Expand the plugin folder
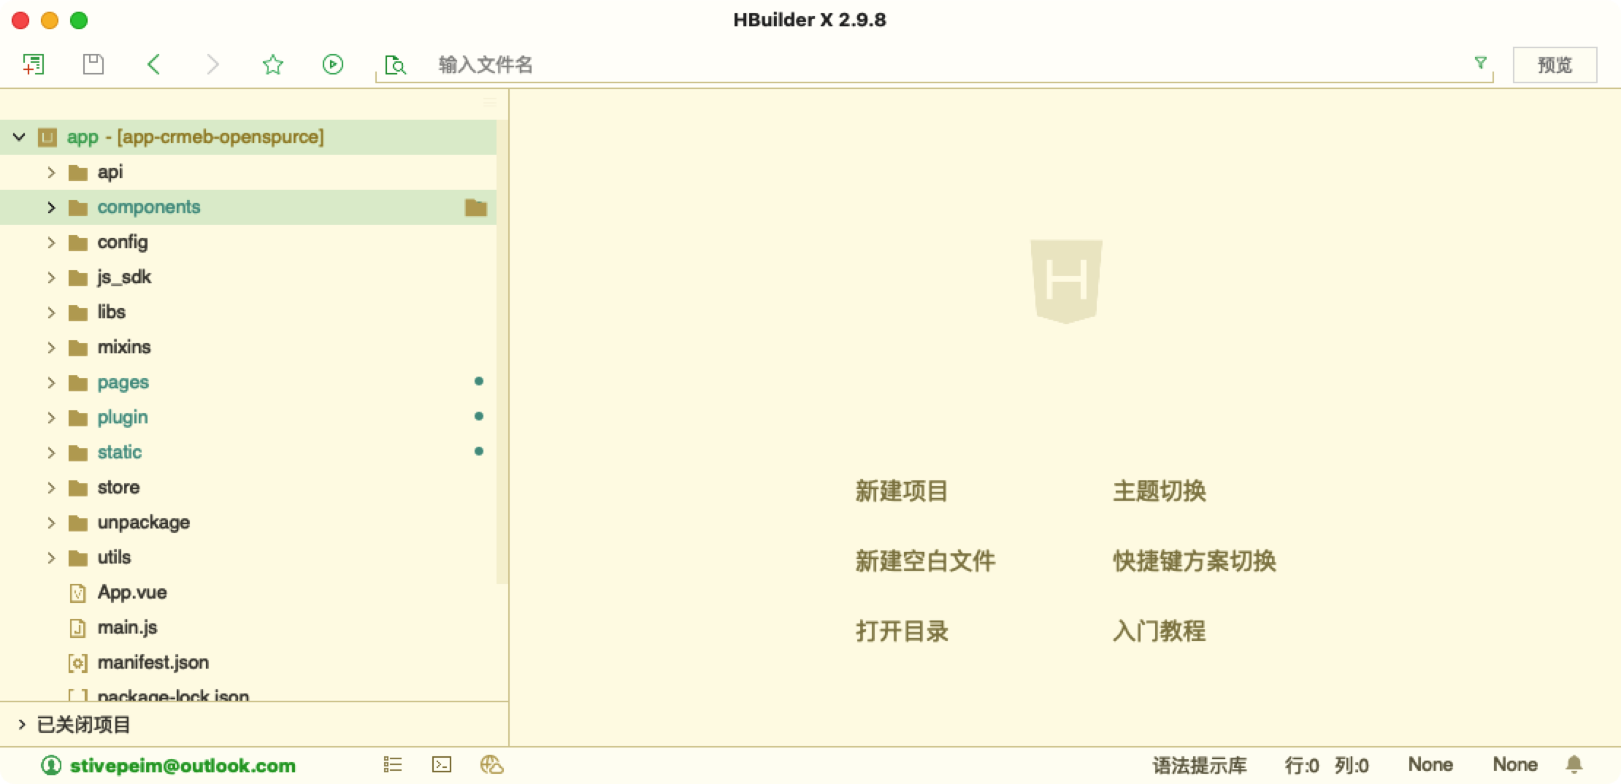This screenshot has height=784, width=1621. [51, 418]
